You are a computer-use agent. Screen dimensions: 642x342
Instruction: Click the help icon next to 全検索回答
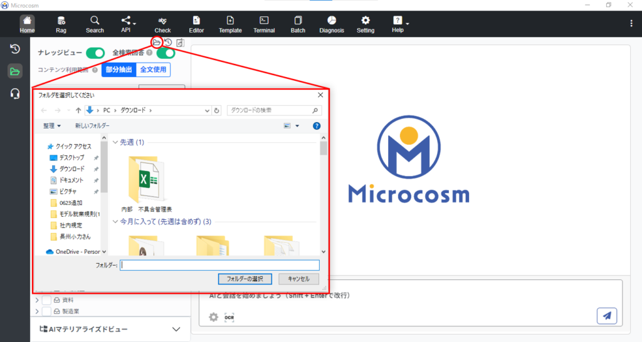(x=149, y=53)
